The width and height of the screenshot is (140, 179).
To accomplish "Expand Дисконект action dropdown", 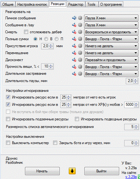I will (111, 60).
